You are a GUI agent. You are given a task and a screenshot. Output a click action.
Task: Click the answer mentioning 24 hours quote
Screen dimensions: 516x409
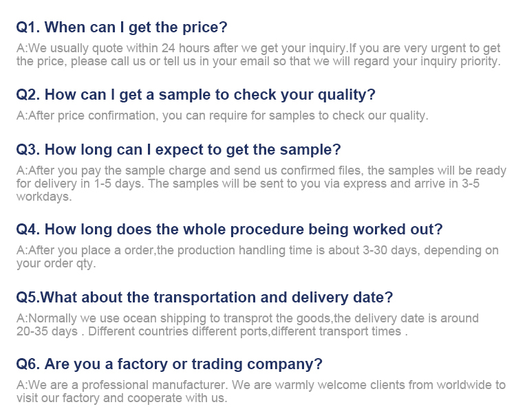[x=259, y=54]
